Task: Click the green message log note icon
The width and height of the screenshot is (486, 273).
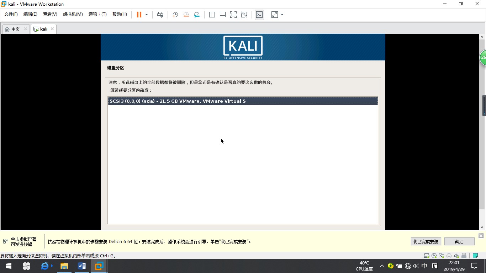Action: [475, 256]
